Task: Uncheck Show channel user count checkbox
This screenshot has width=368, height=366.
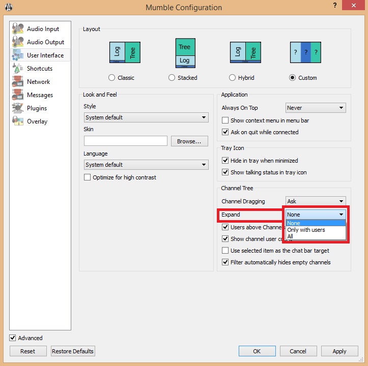Action: [225, 239]
